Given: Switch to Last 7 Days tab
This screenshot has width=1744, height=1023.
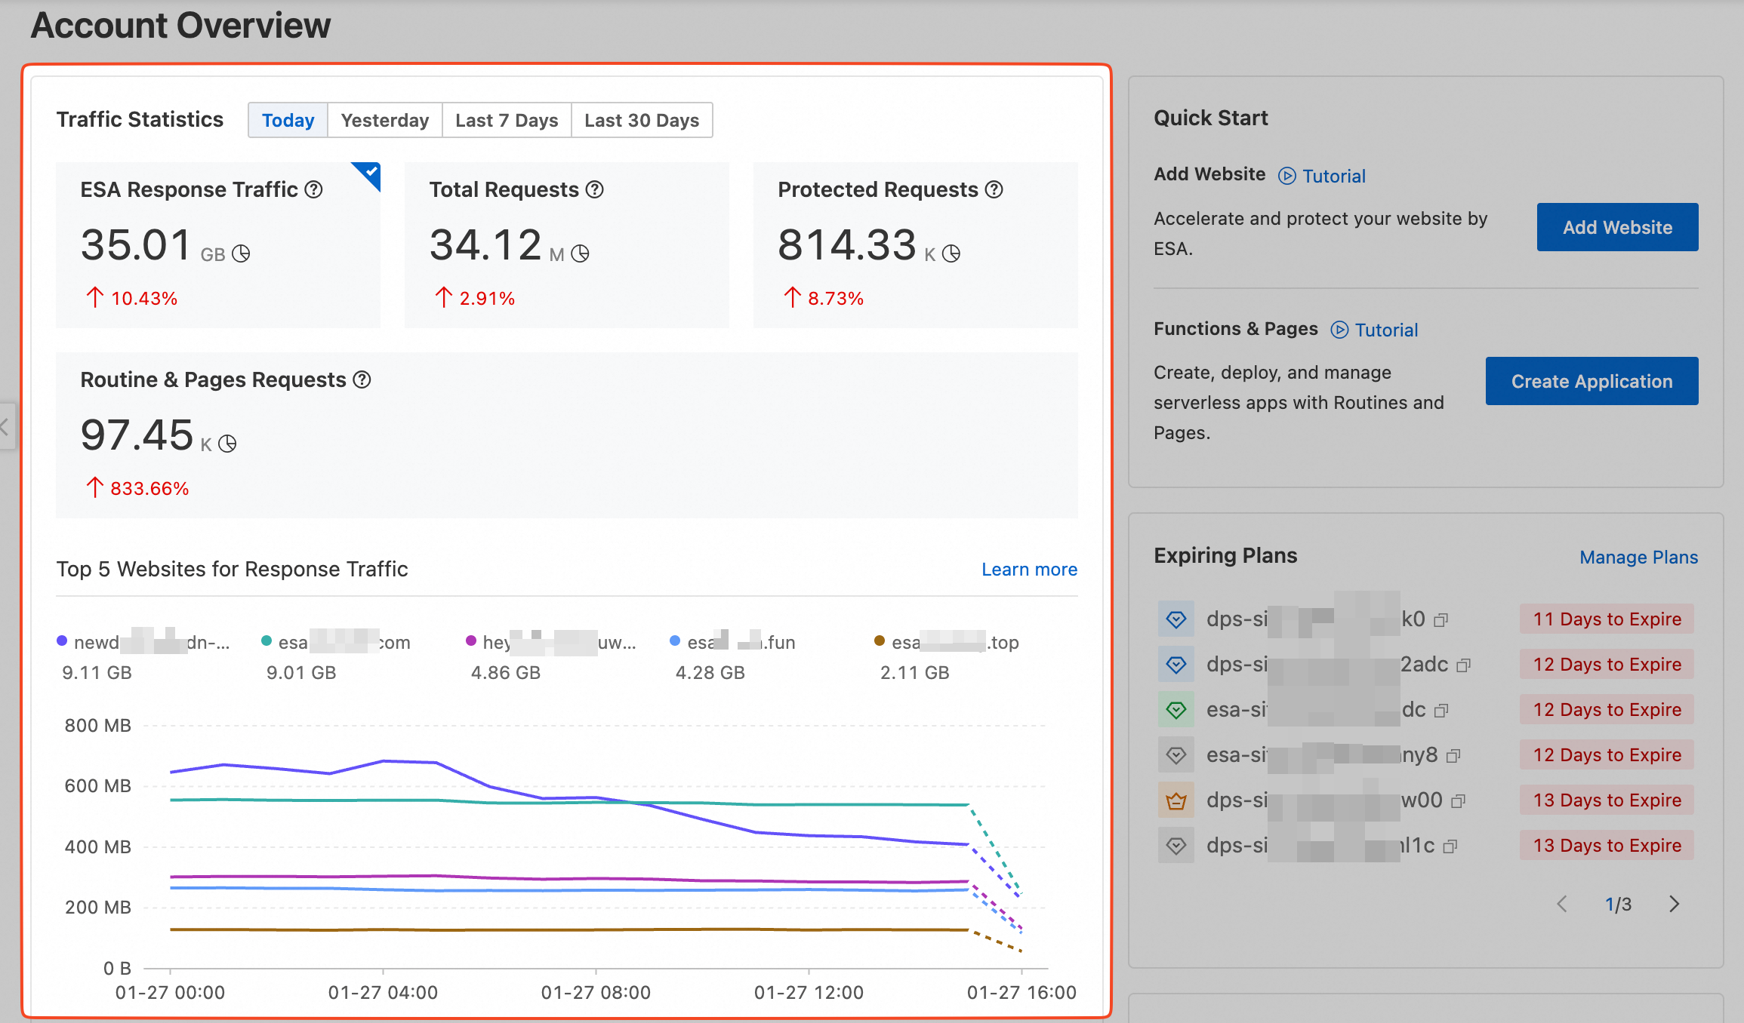Looking at the screenshot, I should [507, 121].
